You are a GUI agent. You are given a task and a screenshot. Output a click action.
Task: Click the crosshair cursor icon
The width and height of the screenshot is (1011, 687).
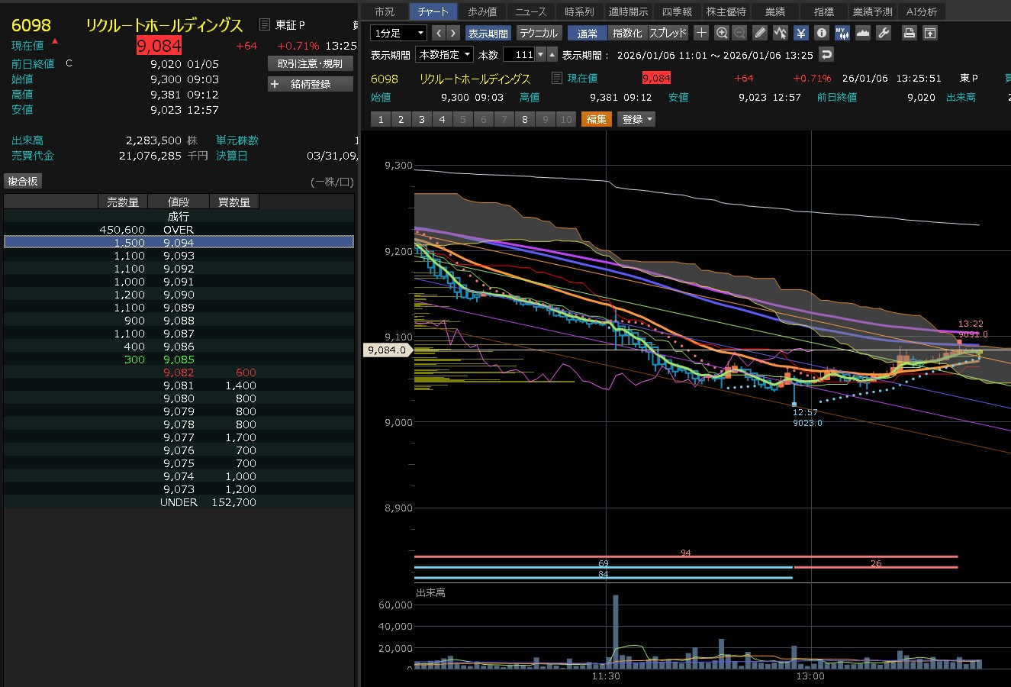[701, 33]
